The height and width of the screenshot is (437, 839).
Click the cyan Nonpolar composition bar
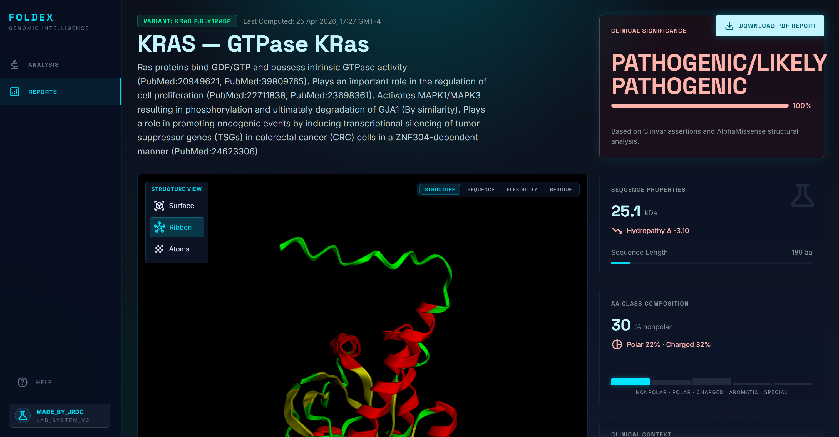click(630, 382)
